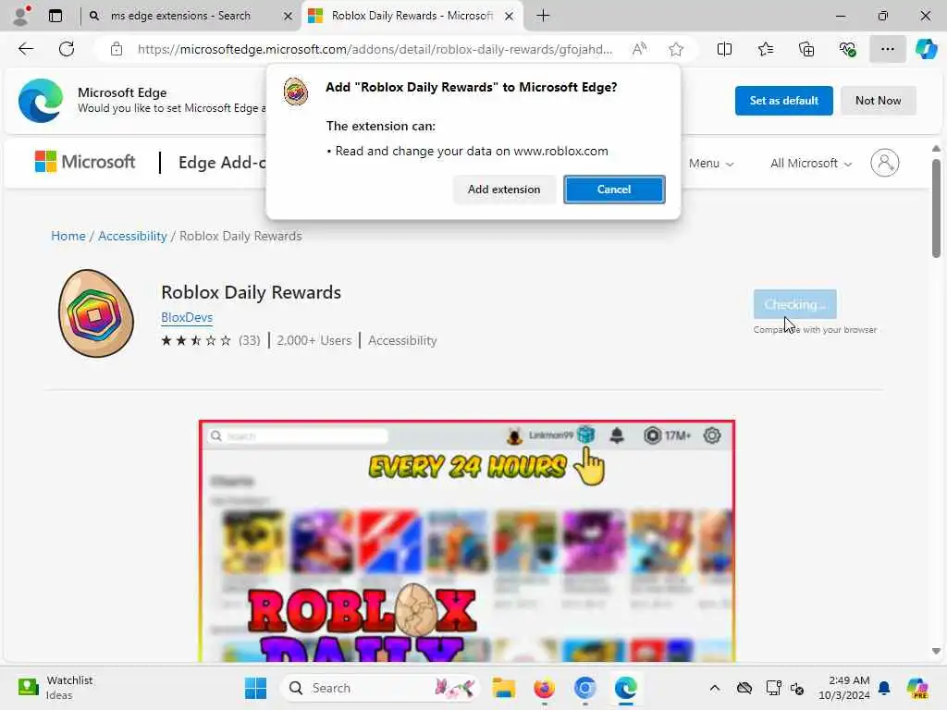This screenshot has width=947, height=710.
Task: Activate Read aloud icon
Action: tap(640, 49)
